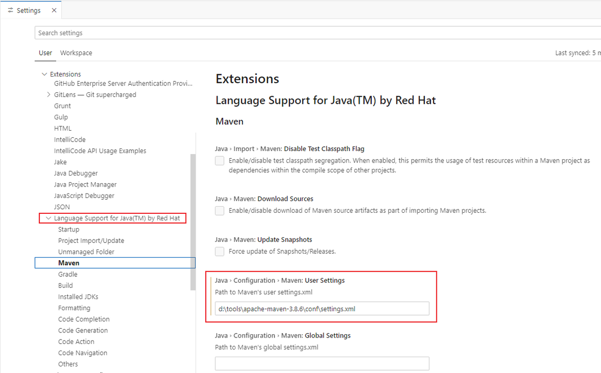601x373 pixels.
Task: Expand the GitLens tree node
Action: pyautogui.click(x=49, y=94)
